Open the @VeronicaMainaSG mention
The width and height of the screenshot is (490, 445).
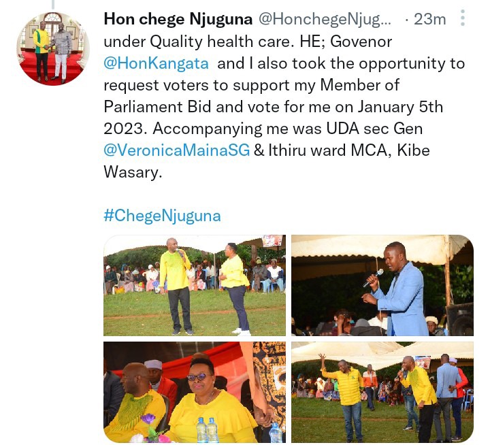(x=176, y=150)
